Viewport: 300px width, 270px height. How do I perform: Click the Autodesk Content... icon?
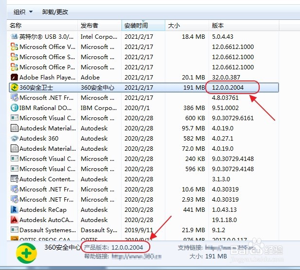point(15,179)
